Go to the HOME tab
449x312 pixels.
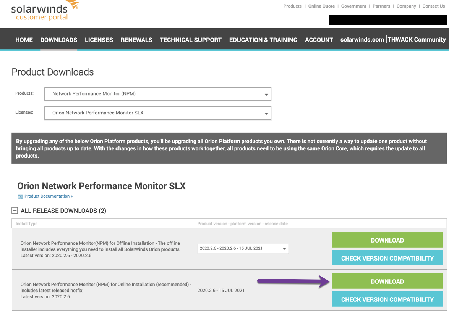[x=24, y=40]
